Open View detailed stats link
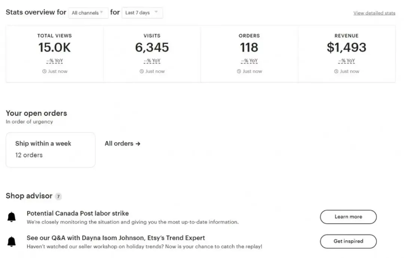Viewport: 404px width, 258px height. pos(374,13)
